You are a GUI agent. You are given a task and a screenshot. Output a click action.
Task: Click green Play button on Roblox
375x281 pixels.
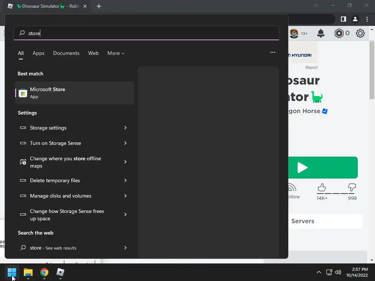point(323,168)
